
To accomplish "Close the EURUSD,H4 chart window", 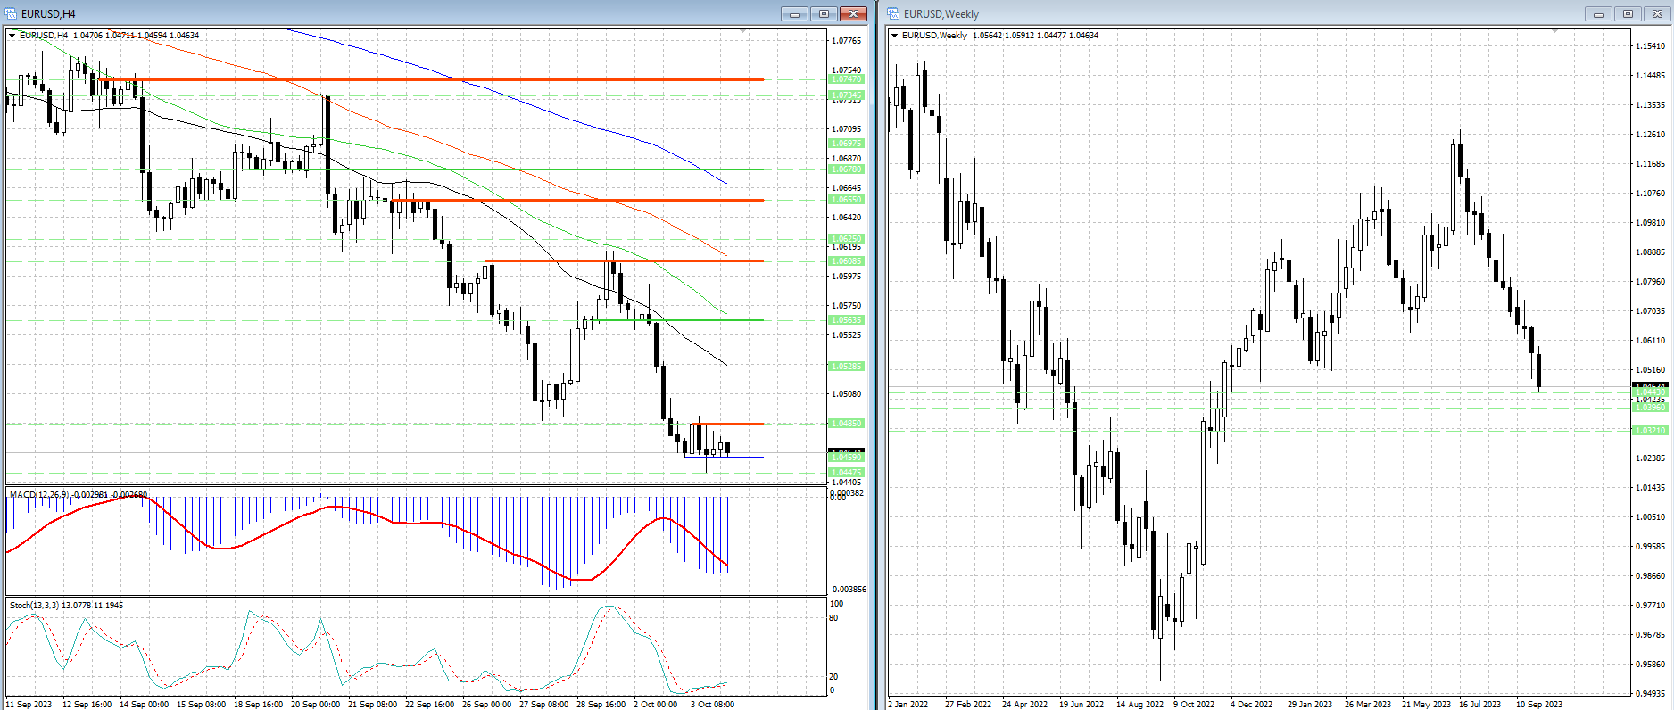I will coord(853,13).
